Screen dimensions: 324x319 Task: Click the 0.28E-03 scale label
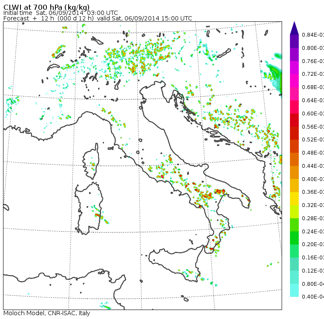coord(313,218)
